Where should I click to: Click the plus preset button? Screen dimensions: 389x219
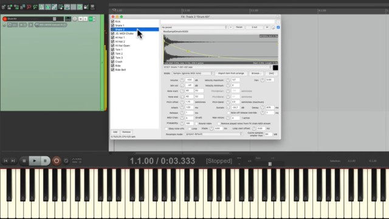[231, 27]
